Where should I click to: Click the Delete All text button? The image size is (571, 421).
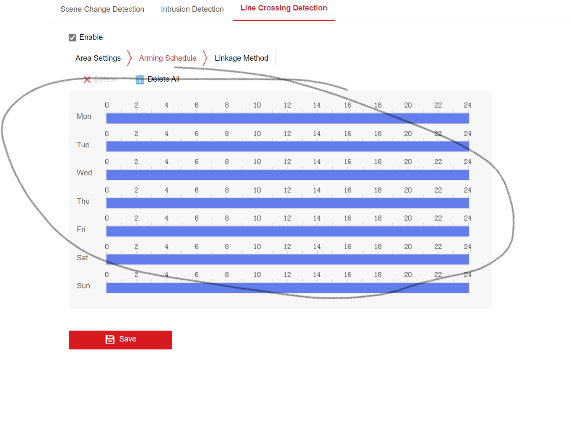pyautogui.click(x=164, y=79)
